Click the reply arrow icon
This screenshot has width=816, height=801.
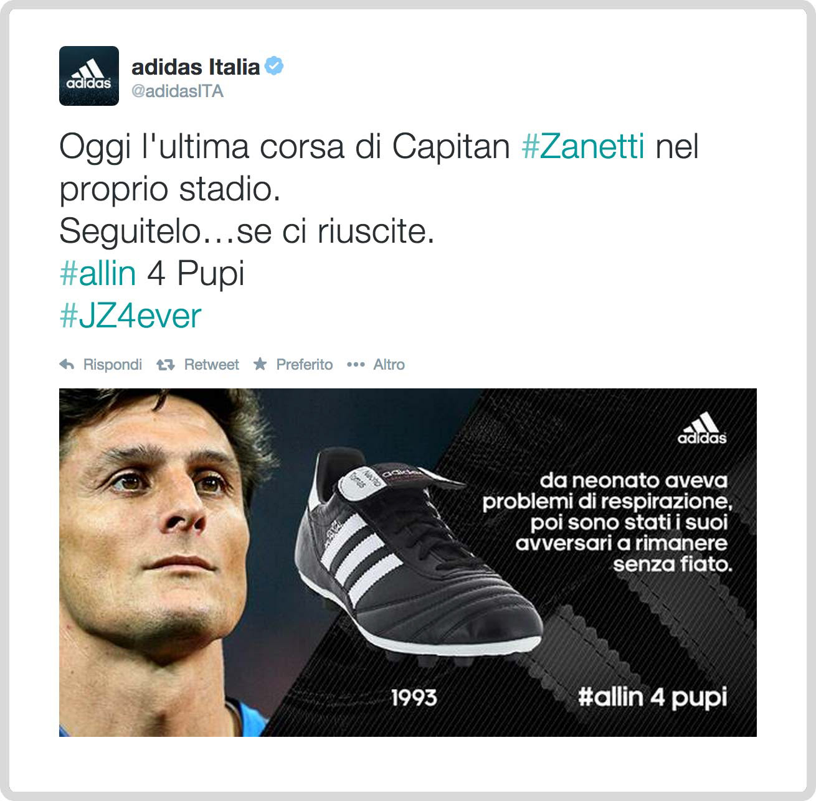[x=67, y=365]
